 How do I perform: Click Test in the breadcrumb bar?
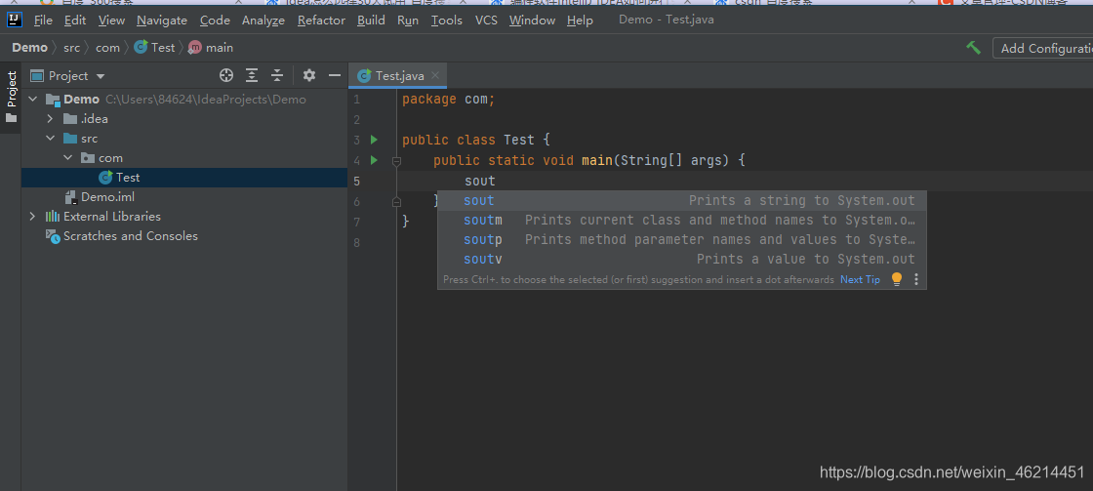155,48
